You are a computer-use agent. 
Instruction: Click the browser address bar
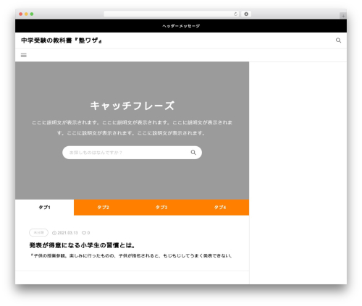click(172, 14)
